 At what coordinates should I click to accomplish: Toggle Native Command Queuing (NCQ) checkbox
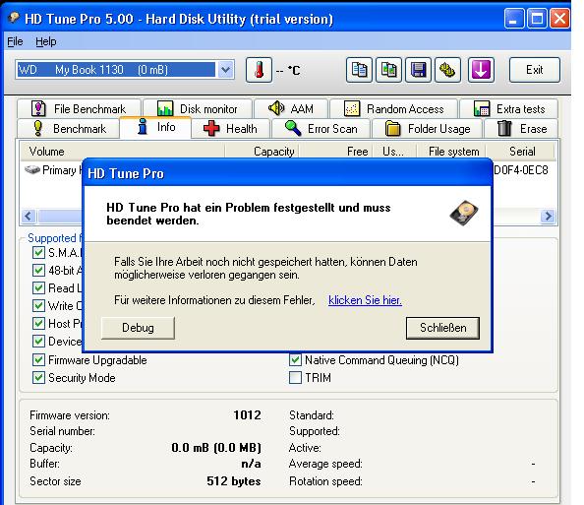[295, 360]
